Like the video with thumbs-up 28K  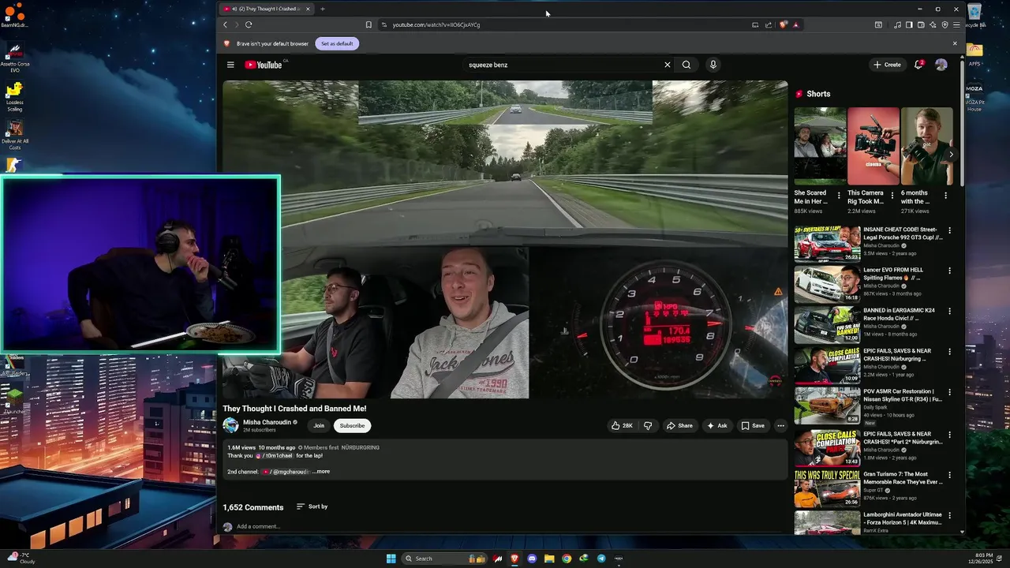tap(622, 425)
